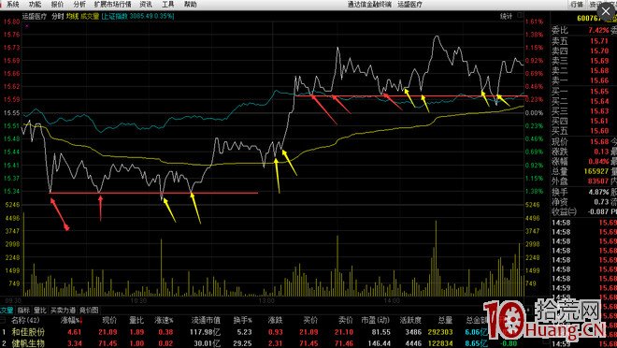Click the 卖一 price 15.66 in the order book
The image size is (617, 348).
[x=599, y=80]
